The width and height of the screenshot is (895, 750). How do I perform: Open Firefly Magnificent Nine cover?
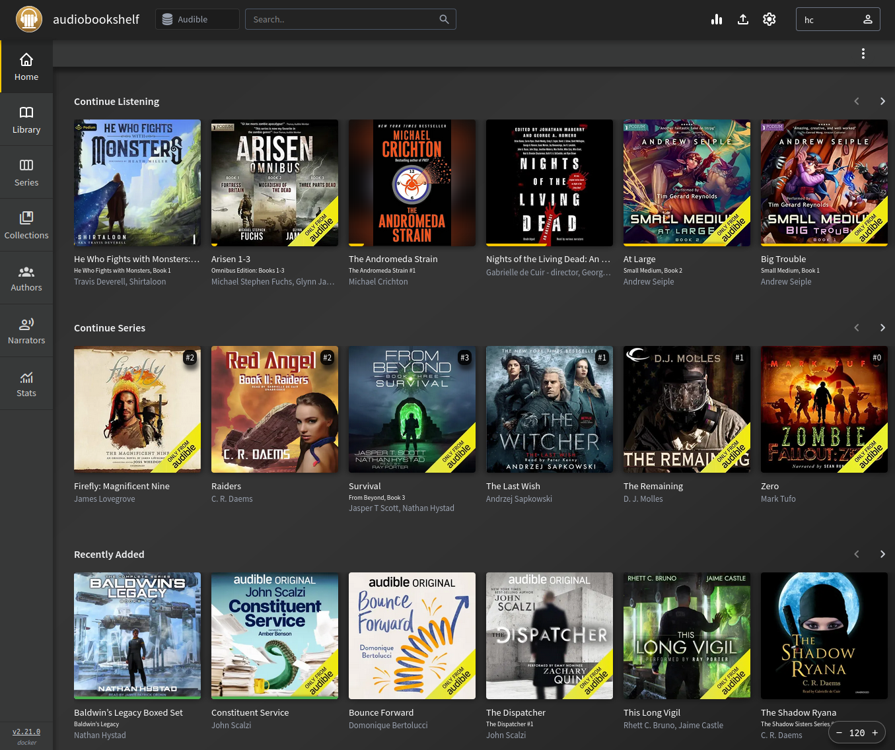(x=137, y=409)
